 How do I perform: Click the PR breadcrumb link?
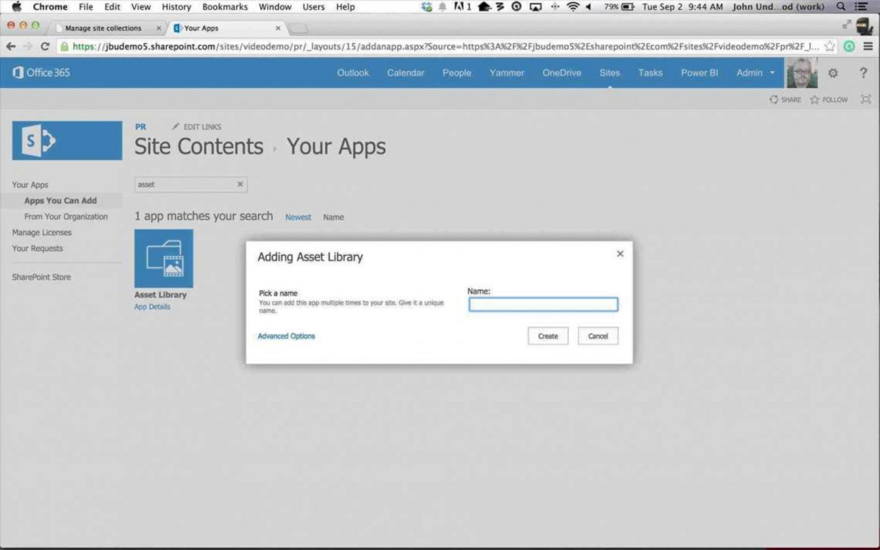141,127
